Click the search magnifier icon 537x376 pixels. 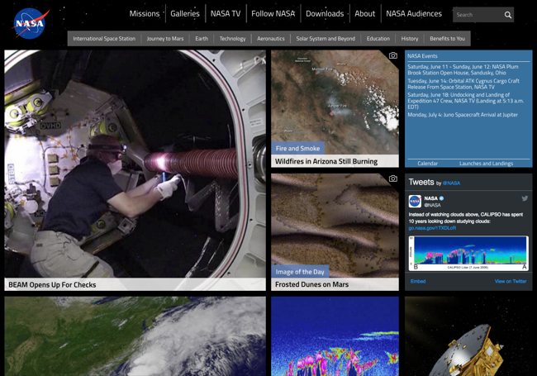point(508,15)
